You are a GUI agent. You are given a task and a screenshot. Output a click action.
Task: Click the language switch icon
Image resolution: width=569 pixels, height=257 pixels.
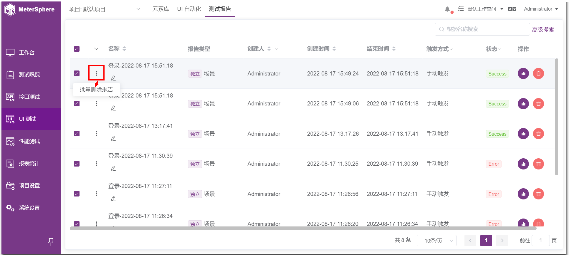(x=512, y=9)
